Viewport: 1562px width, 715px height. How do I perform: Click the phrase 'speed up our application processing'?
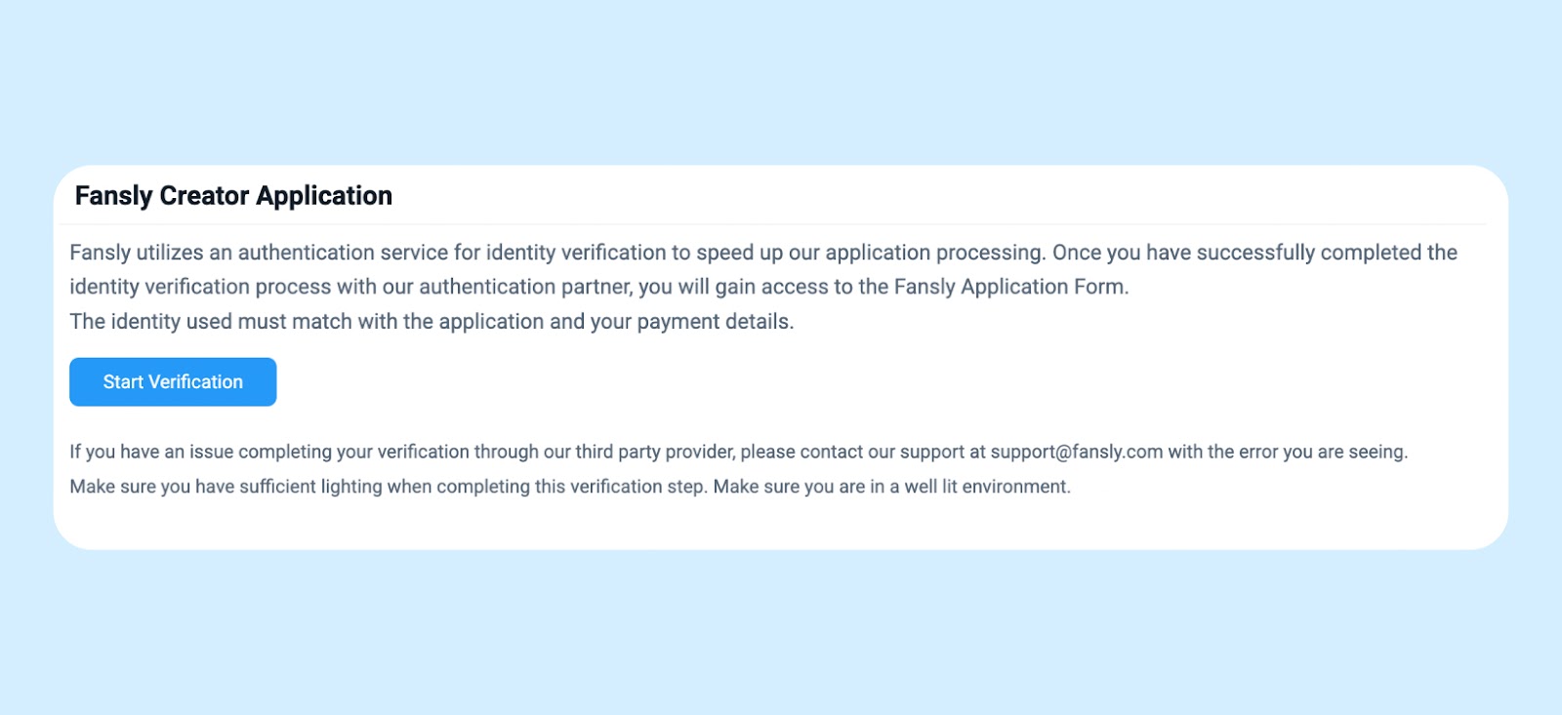pyautogui.click(x=869, y=253)
